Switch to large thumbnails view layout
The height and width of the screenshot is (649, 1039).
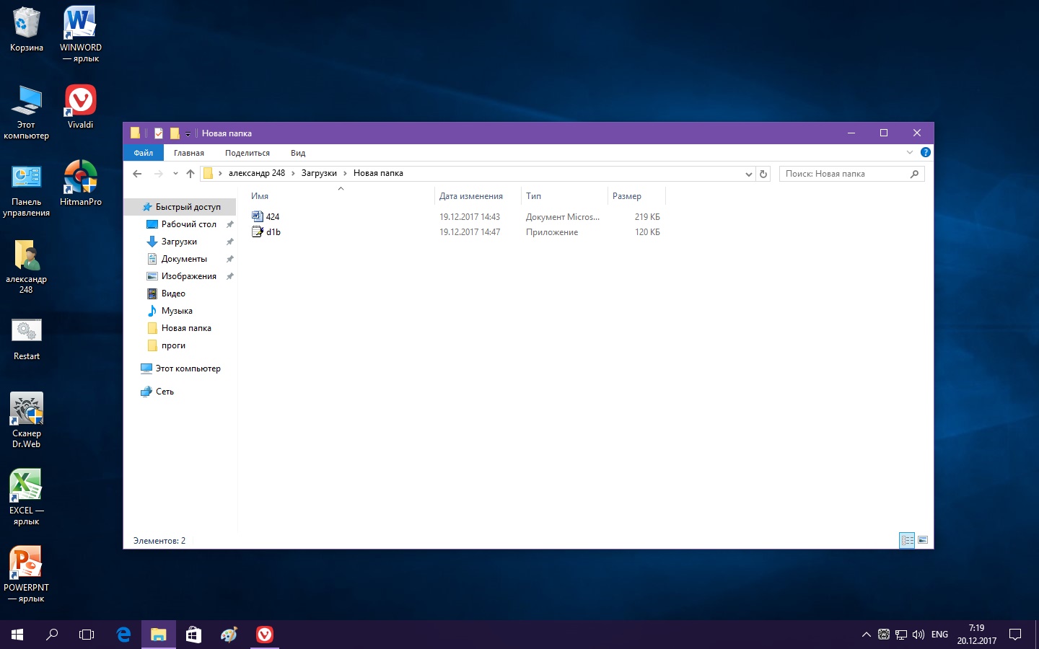923,540
